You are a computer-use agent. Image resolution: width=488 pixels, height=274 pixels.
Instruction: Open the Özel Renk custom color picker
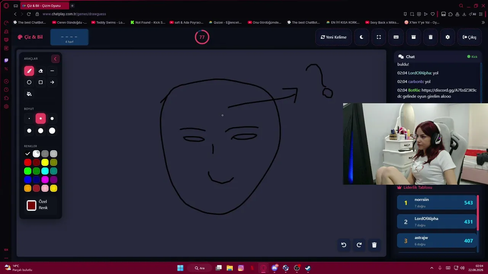click(x=32, y=205)
